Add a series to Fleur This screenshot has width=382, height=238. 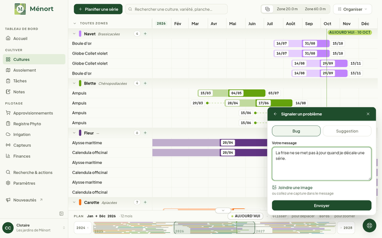[145, 133]
